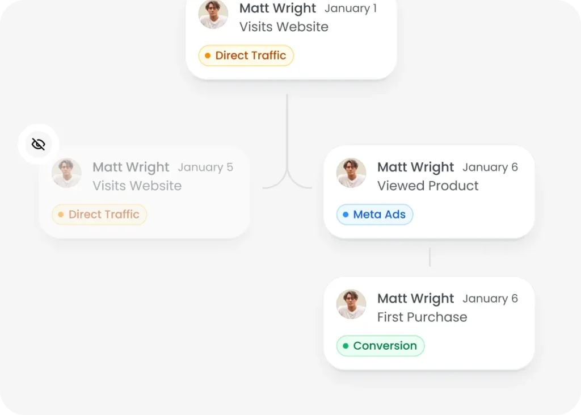Click the Matt Wright name on First Purchase card

pyautogui.click(x=415, y=299)
